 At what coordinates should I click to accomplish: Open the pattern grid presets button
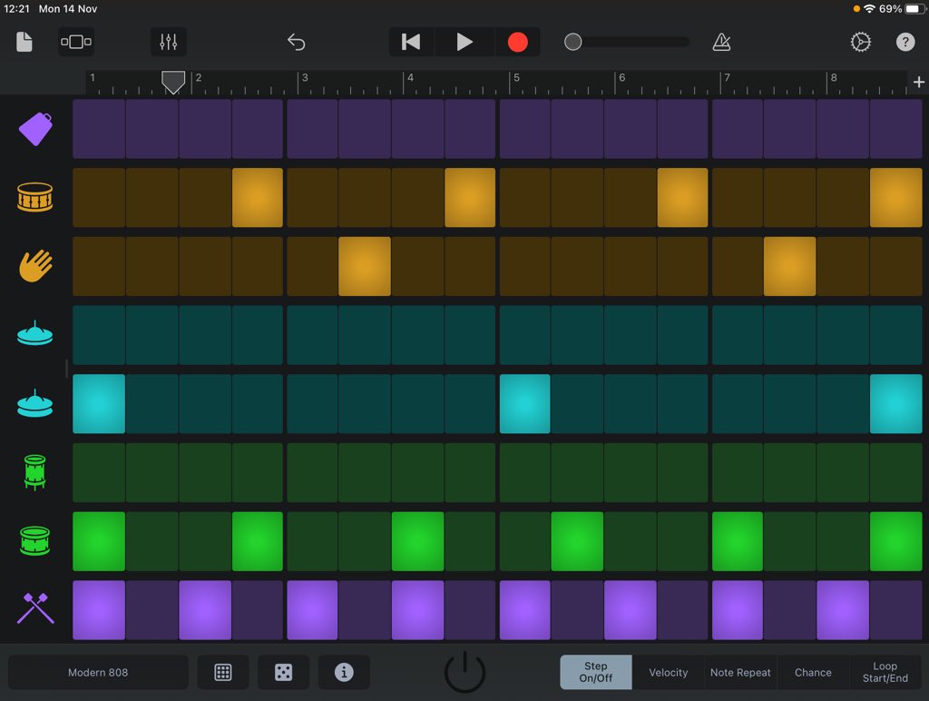click(223, 672)
